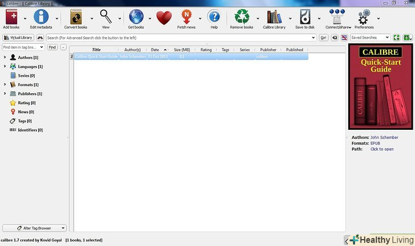Open the Convert books dropdown arrow

tap(92, 19)
